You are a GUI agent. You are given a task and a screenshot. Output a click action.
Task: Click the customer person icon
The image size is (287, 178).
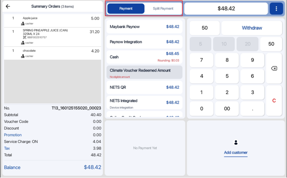236,142
